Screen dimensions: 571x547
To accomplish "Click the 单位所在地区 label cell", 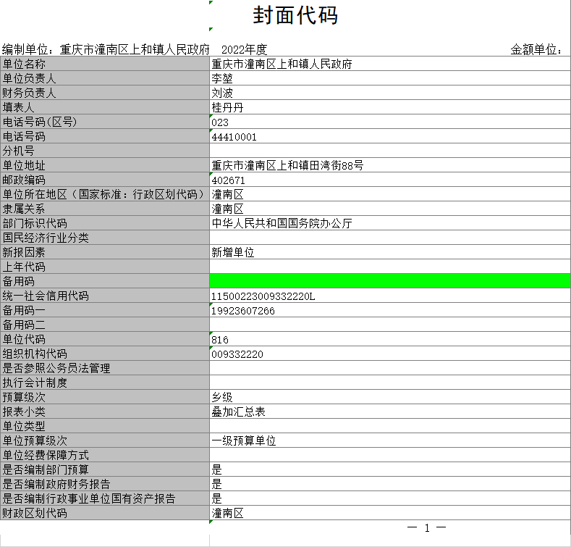I will pyautogui.click(x=105, y=194).
